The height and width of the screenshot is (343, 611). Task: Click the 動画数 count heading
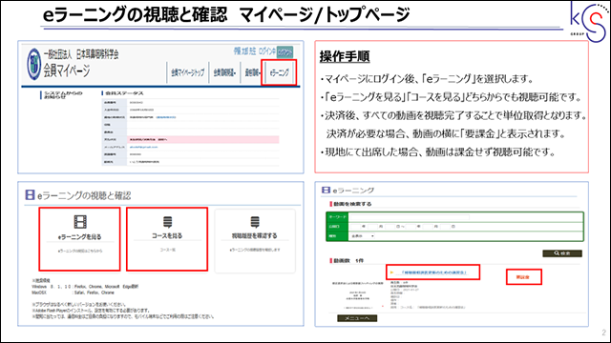point(348,260)
